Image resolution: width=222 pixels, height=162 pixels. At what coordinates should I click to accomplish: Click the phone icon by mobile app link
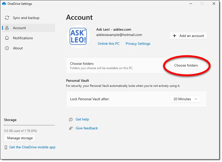tap(6, 147)
